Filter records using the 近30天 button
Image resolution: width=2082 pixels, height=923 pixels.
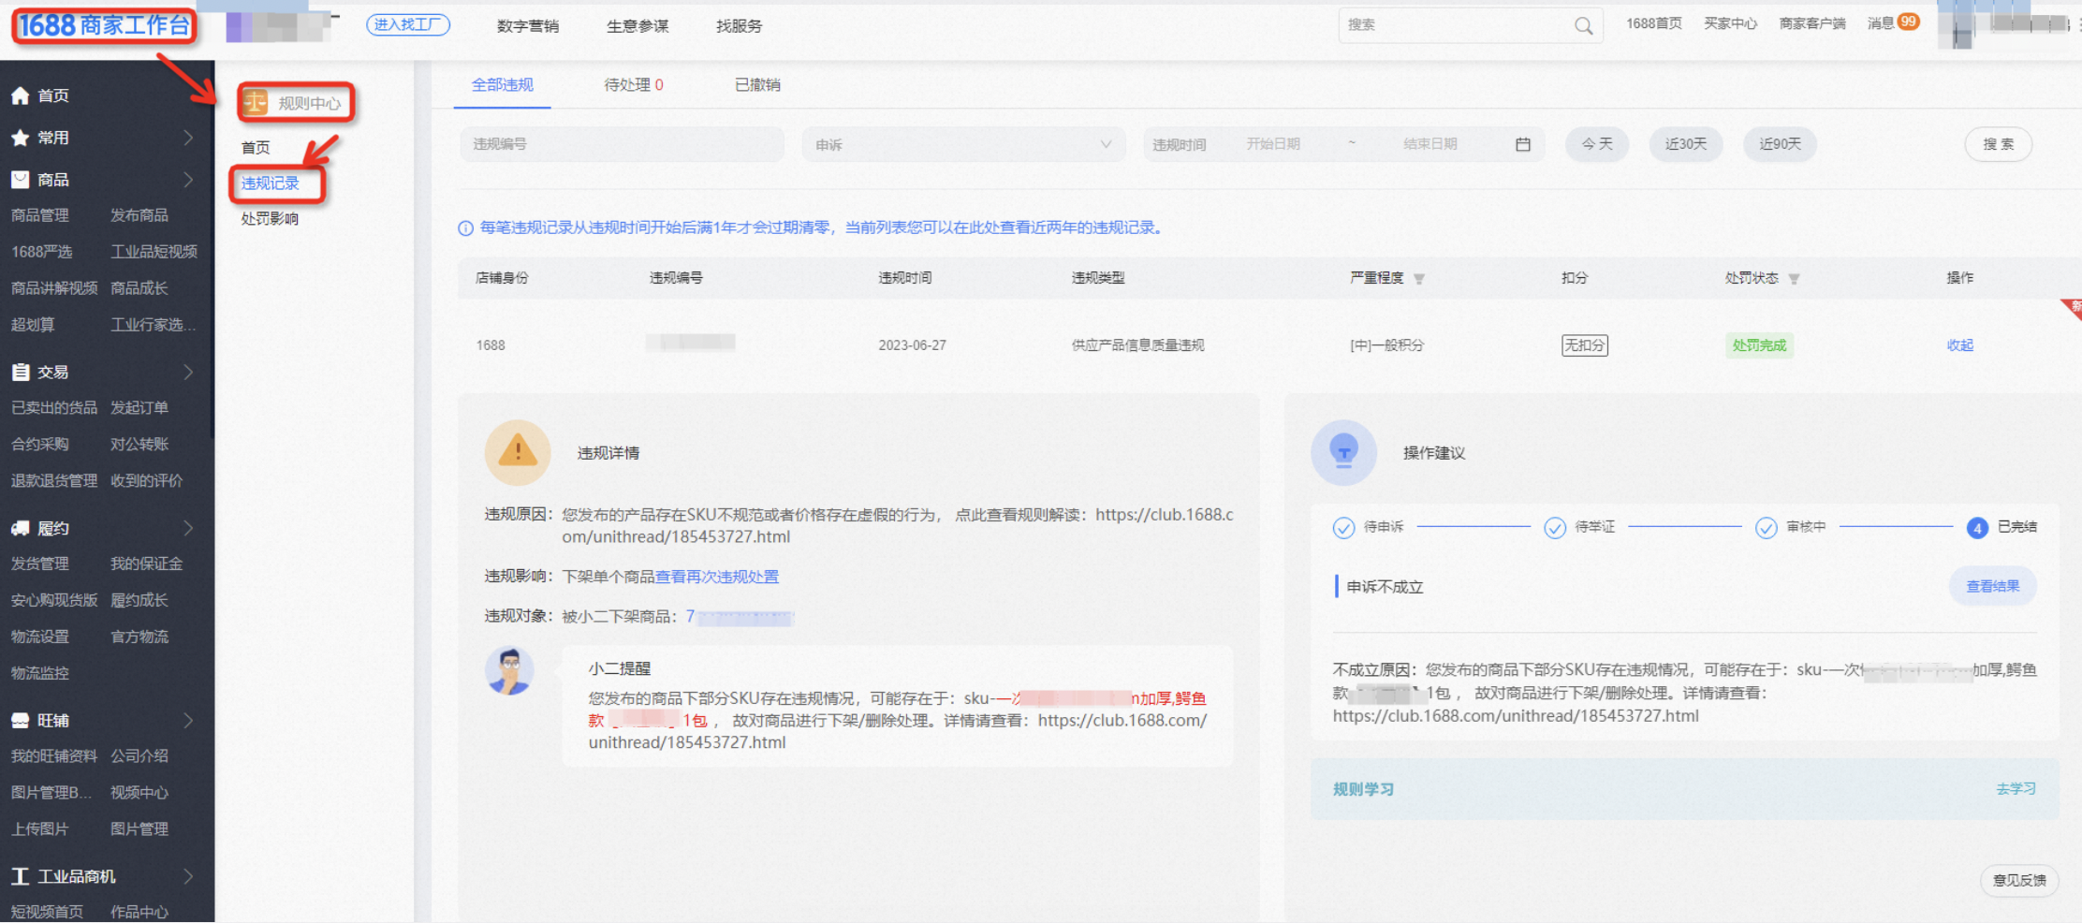pos(1686,144)
